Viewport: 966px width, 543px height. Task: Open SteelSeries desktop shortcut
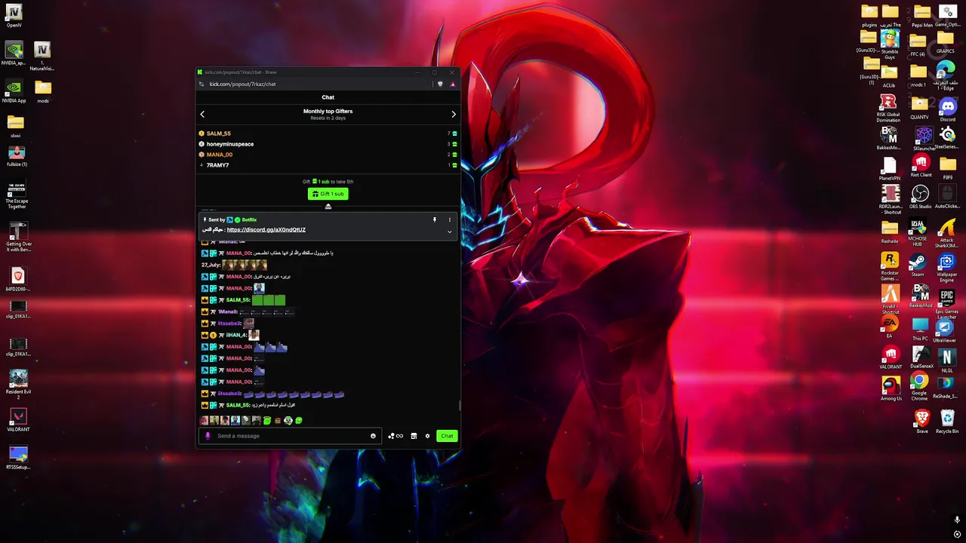[946, 138]
